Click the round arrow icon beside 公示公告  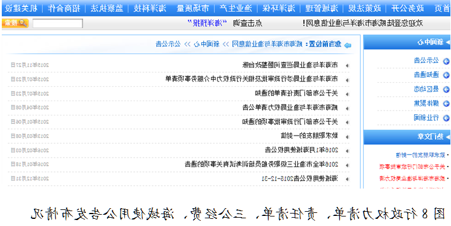tap(446, 61)
